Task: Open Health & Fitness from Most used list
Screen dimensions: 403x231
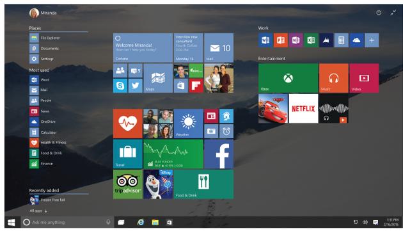Action: tap(48, 143)
